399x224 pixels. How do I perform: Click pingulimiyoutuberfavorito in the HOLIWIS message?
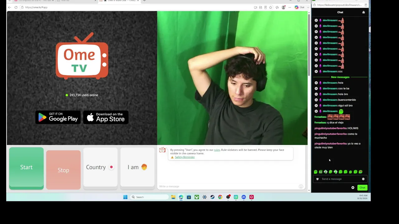[x=330, y=128]
